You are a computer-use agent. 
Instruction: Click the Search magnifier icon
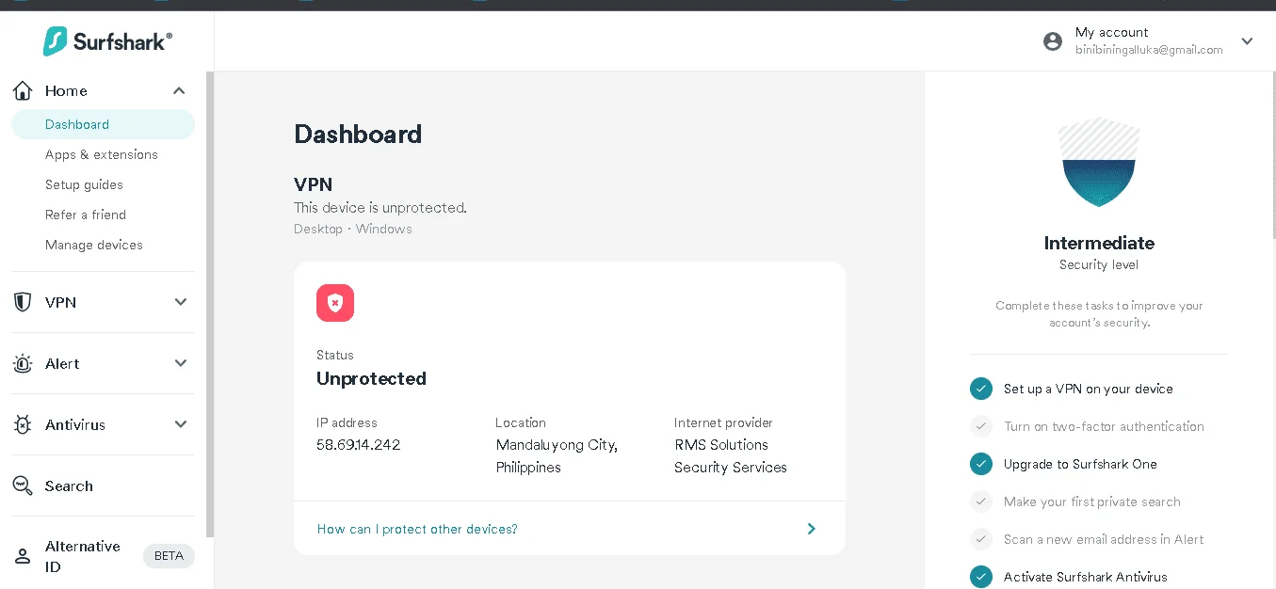click(23, 486)
